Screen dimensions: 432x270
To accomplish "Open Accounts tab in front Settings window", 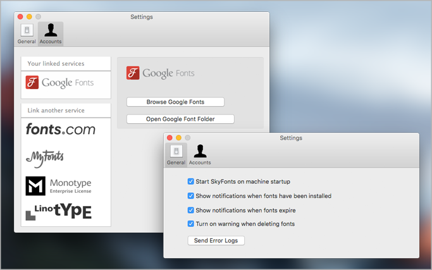I will click(200, 155).
